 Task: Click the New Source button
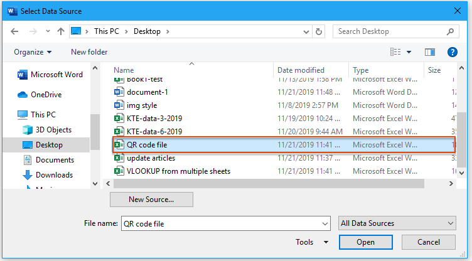(151, 200)
